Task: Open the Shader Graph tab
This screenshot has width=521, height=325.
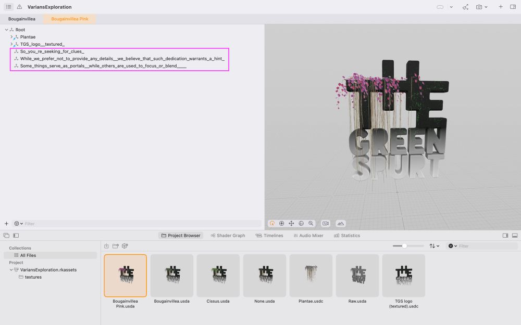Action: [x=228, y=236]
